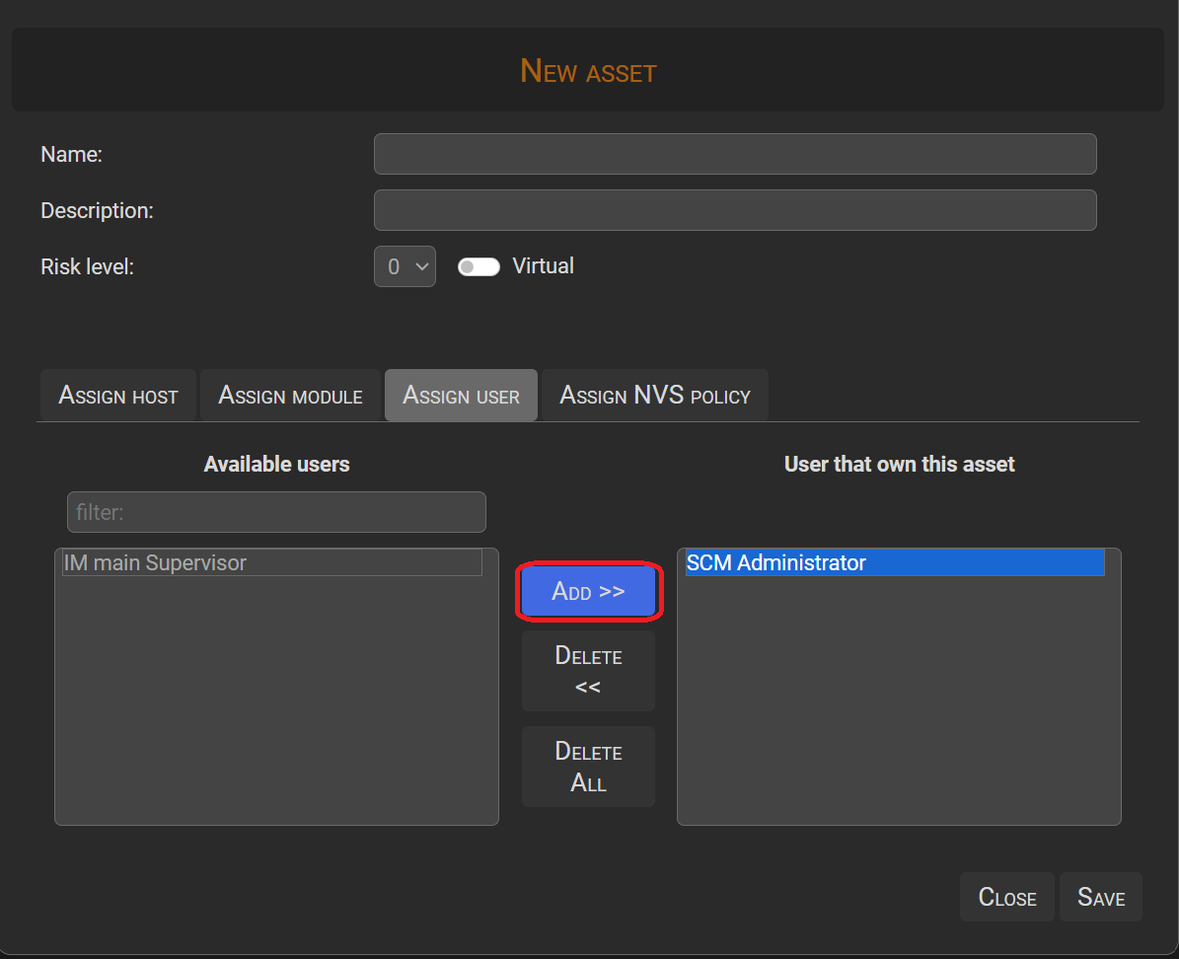Click the Delete All button
1179x959 pixels.
click(588, 767)
